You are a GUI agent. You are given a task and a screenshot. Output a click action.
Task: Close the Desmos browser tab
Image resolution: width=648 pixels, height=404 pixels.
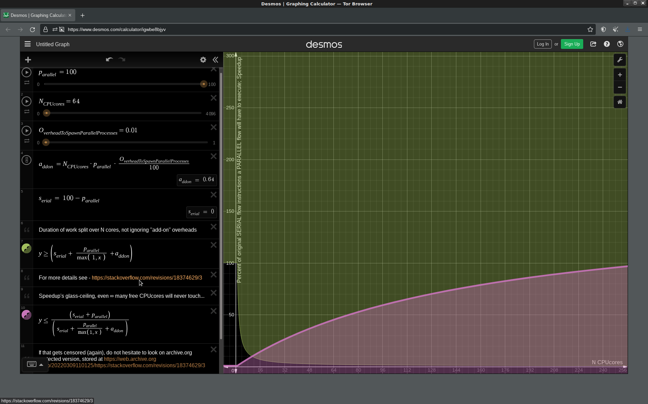[70, 15]
